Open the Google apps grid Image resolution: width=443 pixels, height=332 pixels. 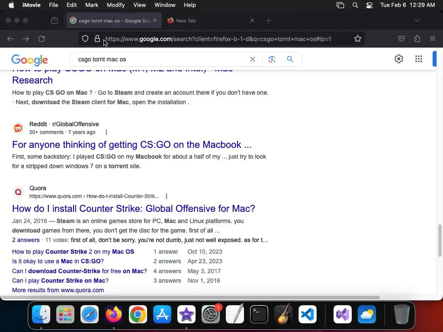418,59
